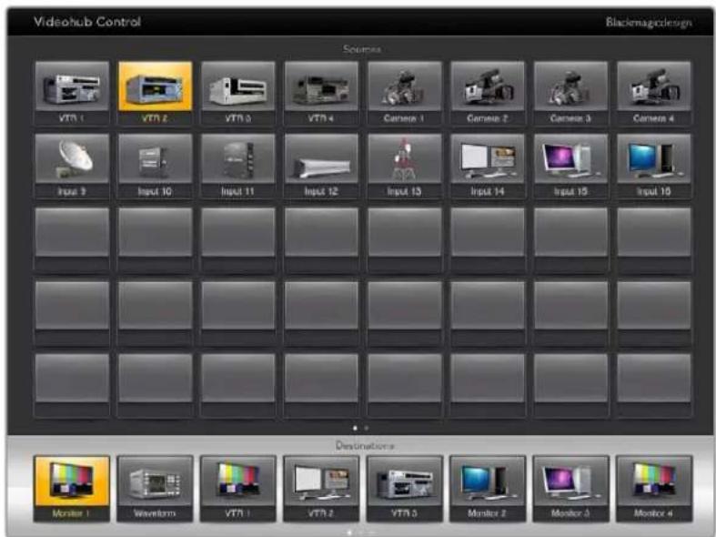716x537 pixels.
Task: Choose the Input 11 source
Action: (x=238, y=167)
